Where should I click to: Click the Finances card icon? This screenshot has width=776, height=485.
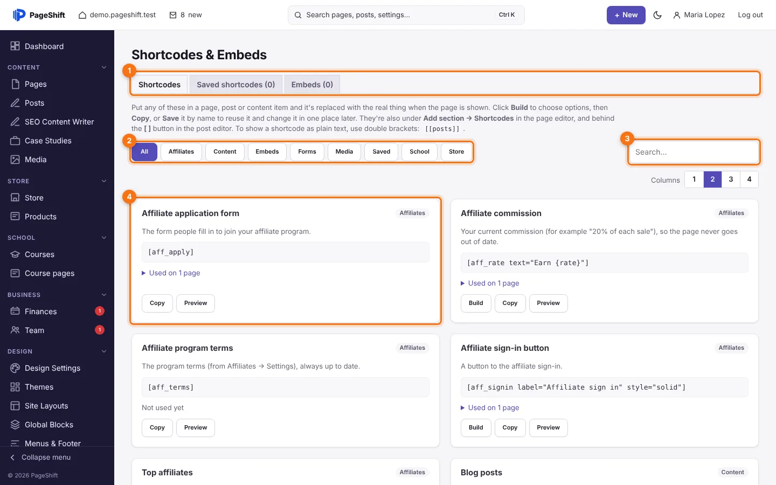pyautogui.click(x=15, y=311)
